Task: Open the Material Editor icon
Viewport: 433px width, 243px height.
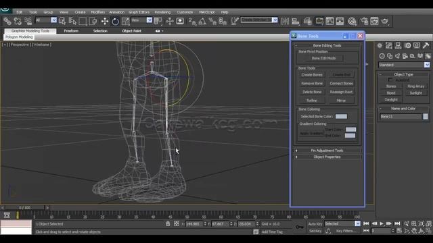Action: coord(352,21)
